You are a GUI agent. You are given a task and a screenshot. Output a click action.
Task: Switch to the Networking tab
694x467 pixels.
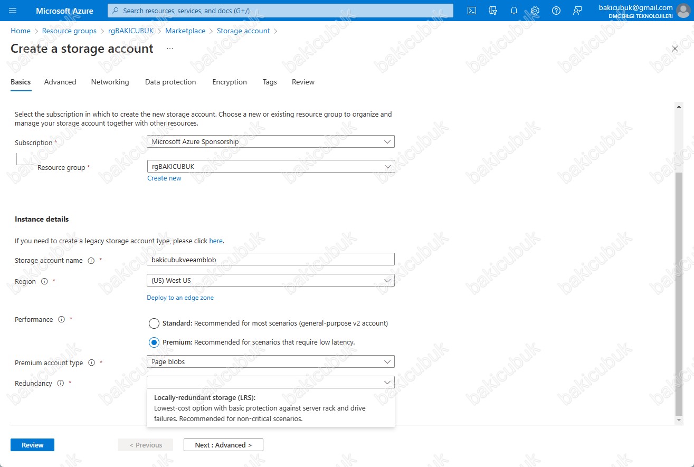pyautogui.click(x=110, y=82)
